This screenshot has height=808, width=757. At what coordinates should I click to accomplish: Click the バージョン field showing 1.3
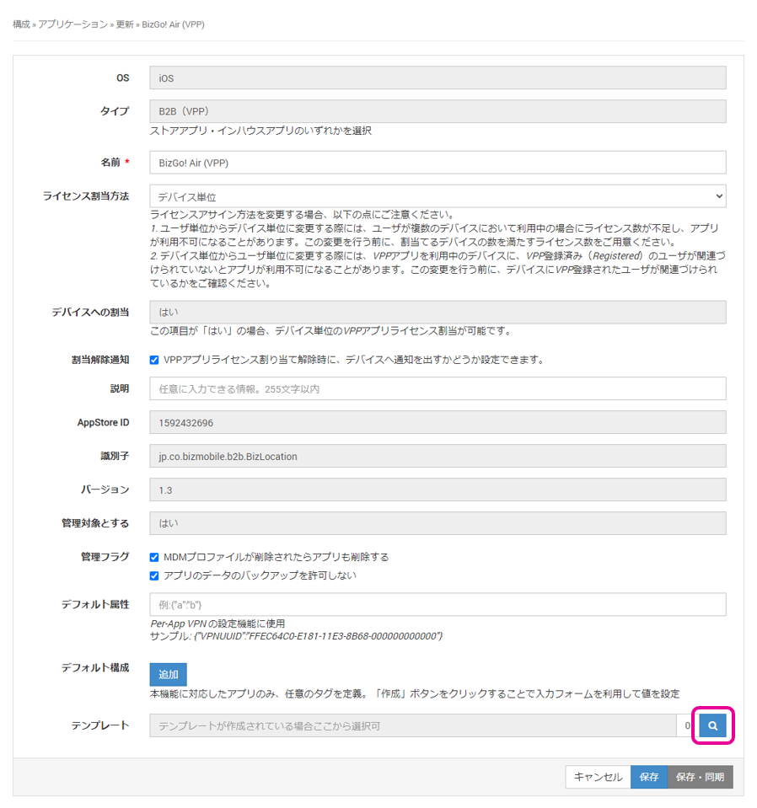pyautogui.click(x=438, y=490)
